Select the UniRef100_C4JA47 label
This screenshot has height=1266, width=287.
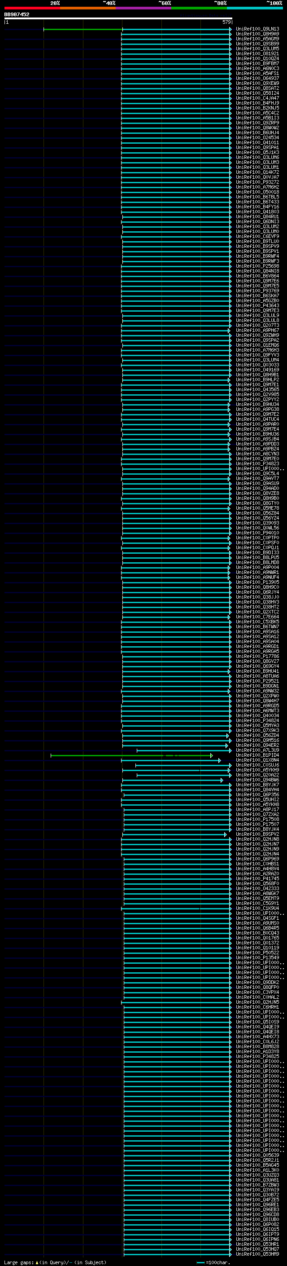[257, 98]
